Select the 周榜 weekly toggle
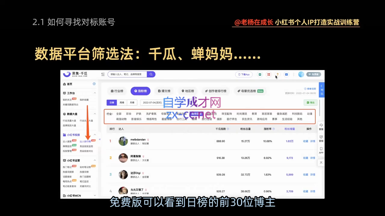This screenshot has height=216, width=385. click(122, 103)
